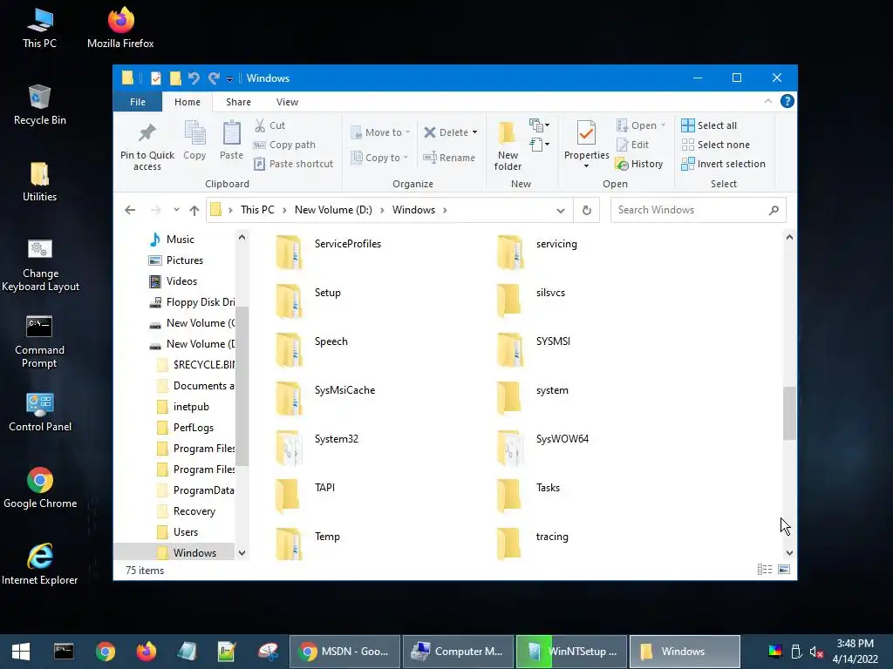
Task: Select Users folder in navigation tree
Action: coord(178,532)
